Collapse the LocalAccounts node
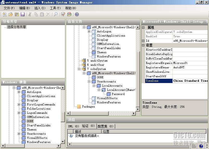 coord(94,86)
